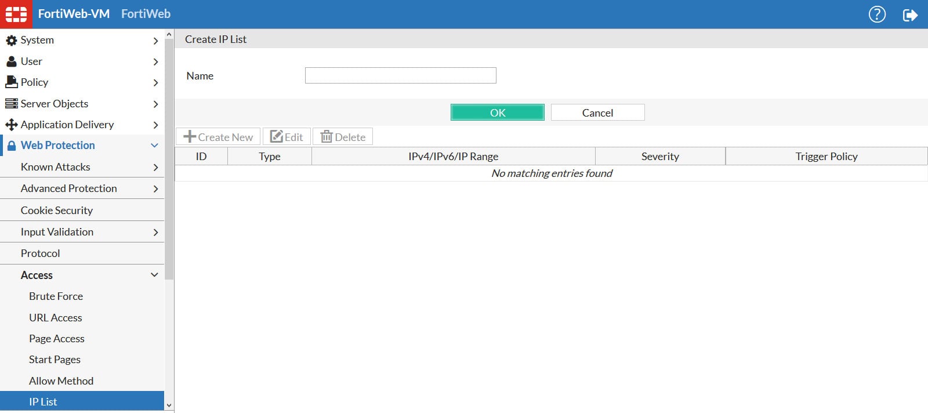Open Advanced Protection submenu
This screenshot has height=413, width=928.
82,189
